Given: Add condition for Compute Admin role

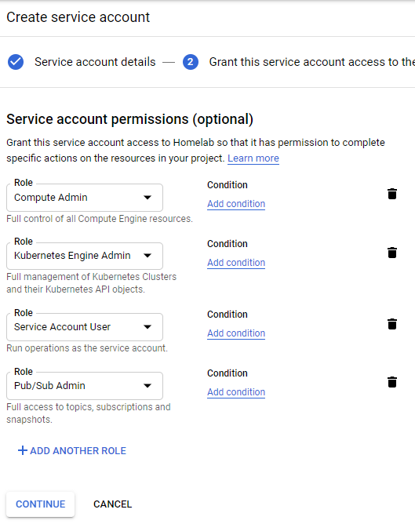Looking at the screenshot, I should click(236, 203).
